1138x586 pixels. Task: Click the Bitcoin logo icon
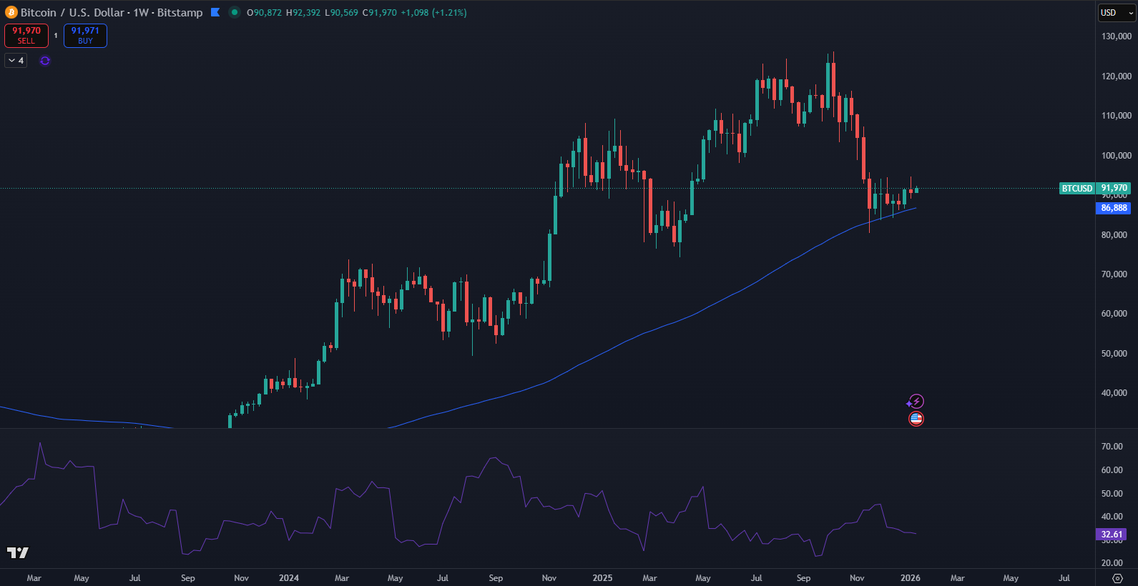11,12
